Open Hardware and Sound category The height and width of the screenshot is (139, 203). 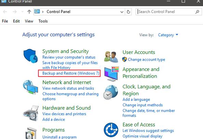[x=67, y=108]
